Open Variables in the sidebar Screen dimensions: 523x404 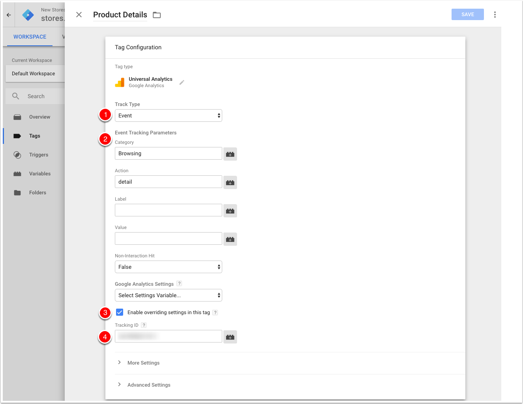pos(40,174)
